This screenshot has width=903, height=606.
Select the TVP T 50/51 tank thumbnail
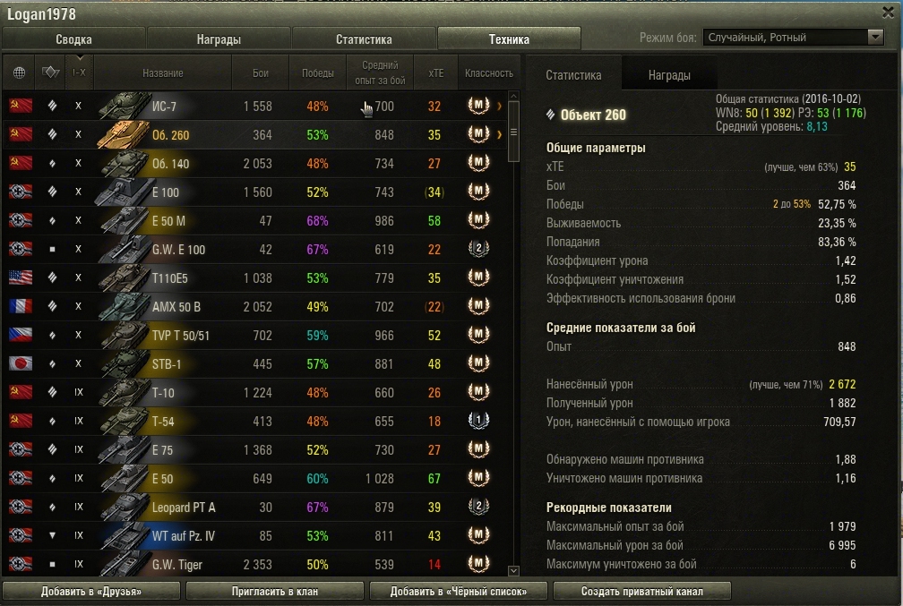[x=125, y=335]
